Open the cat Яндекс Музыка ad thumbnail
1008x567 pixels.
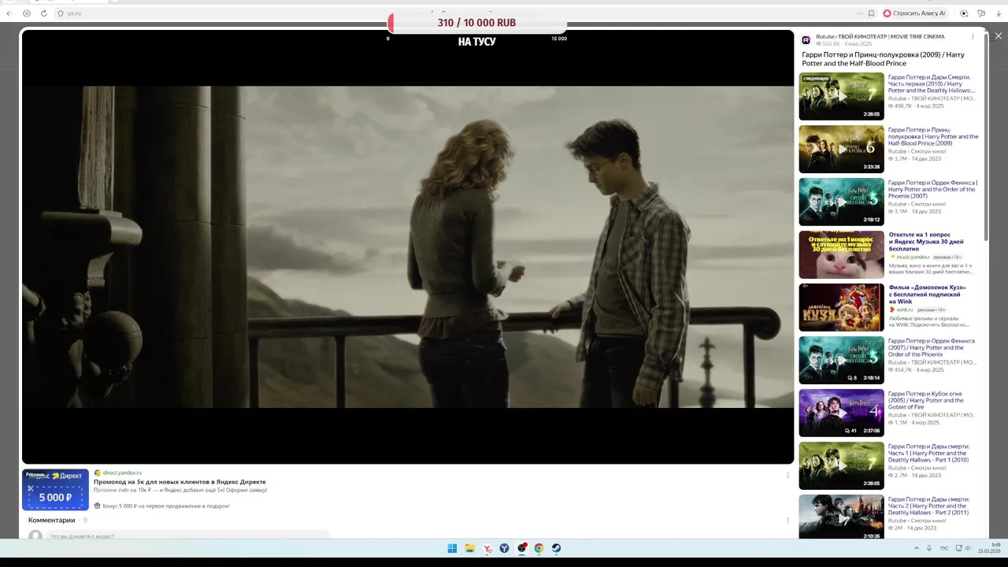click(841, 254)
